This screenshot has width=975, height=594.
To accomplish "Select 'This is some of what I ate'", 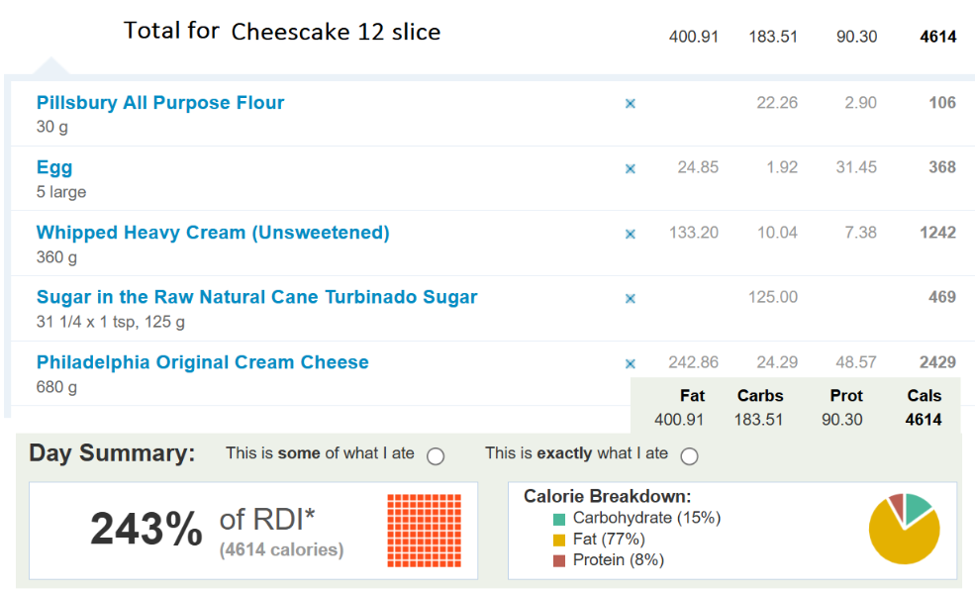I will click(x=436, y=456).
